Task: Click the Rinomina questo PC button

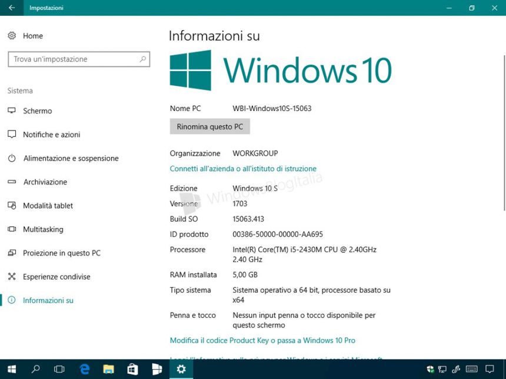Action: pos(209,126)
